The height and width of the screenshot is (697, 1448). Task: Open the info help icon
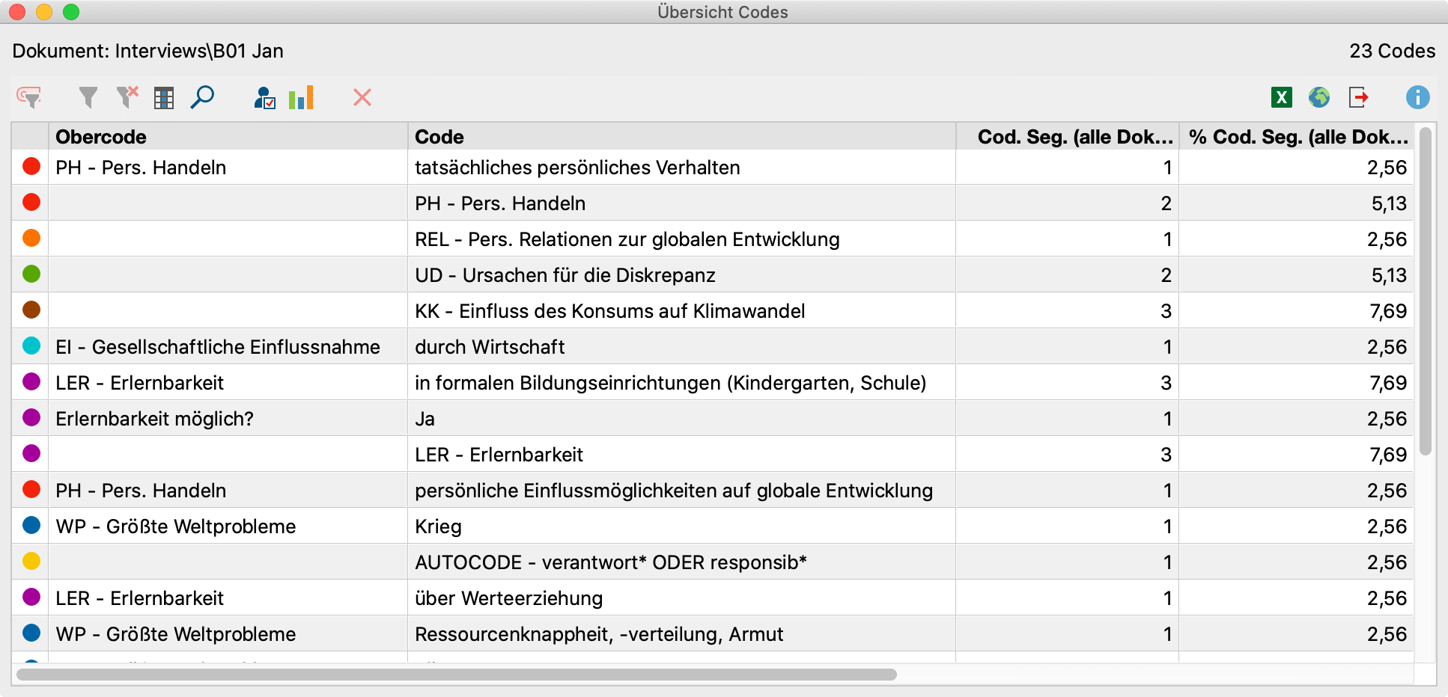pos(1417,97)
